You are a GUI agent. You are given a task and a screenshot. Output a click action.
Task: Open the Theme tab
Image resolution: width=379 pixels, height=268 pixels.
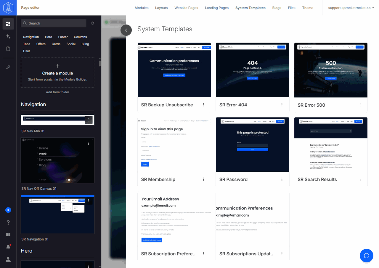(308, 8)
